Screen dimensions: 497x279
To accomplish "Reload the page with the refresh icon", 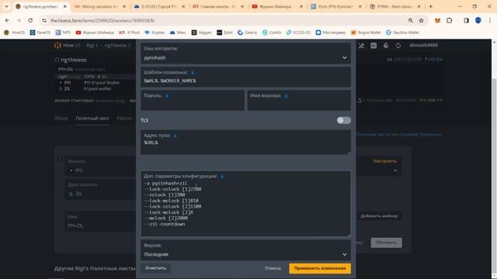I will [x=30, y=20].
